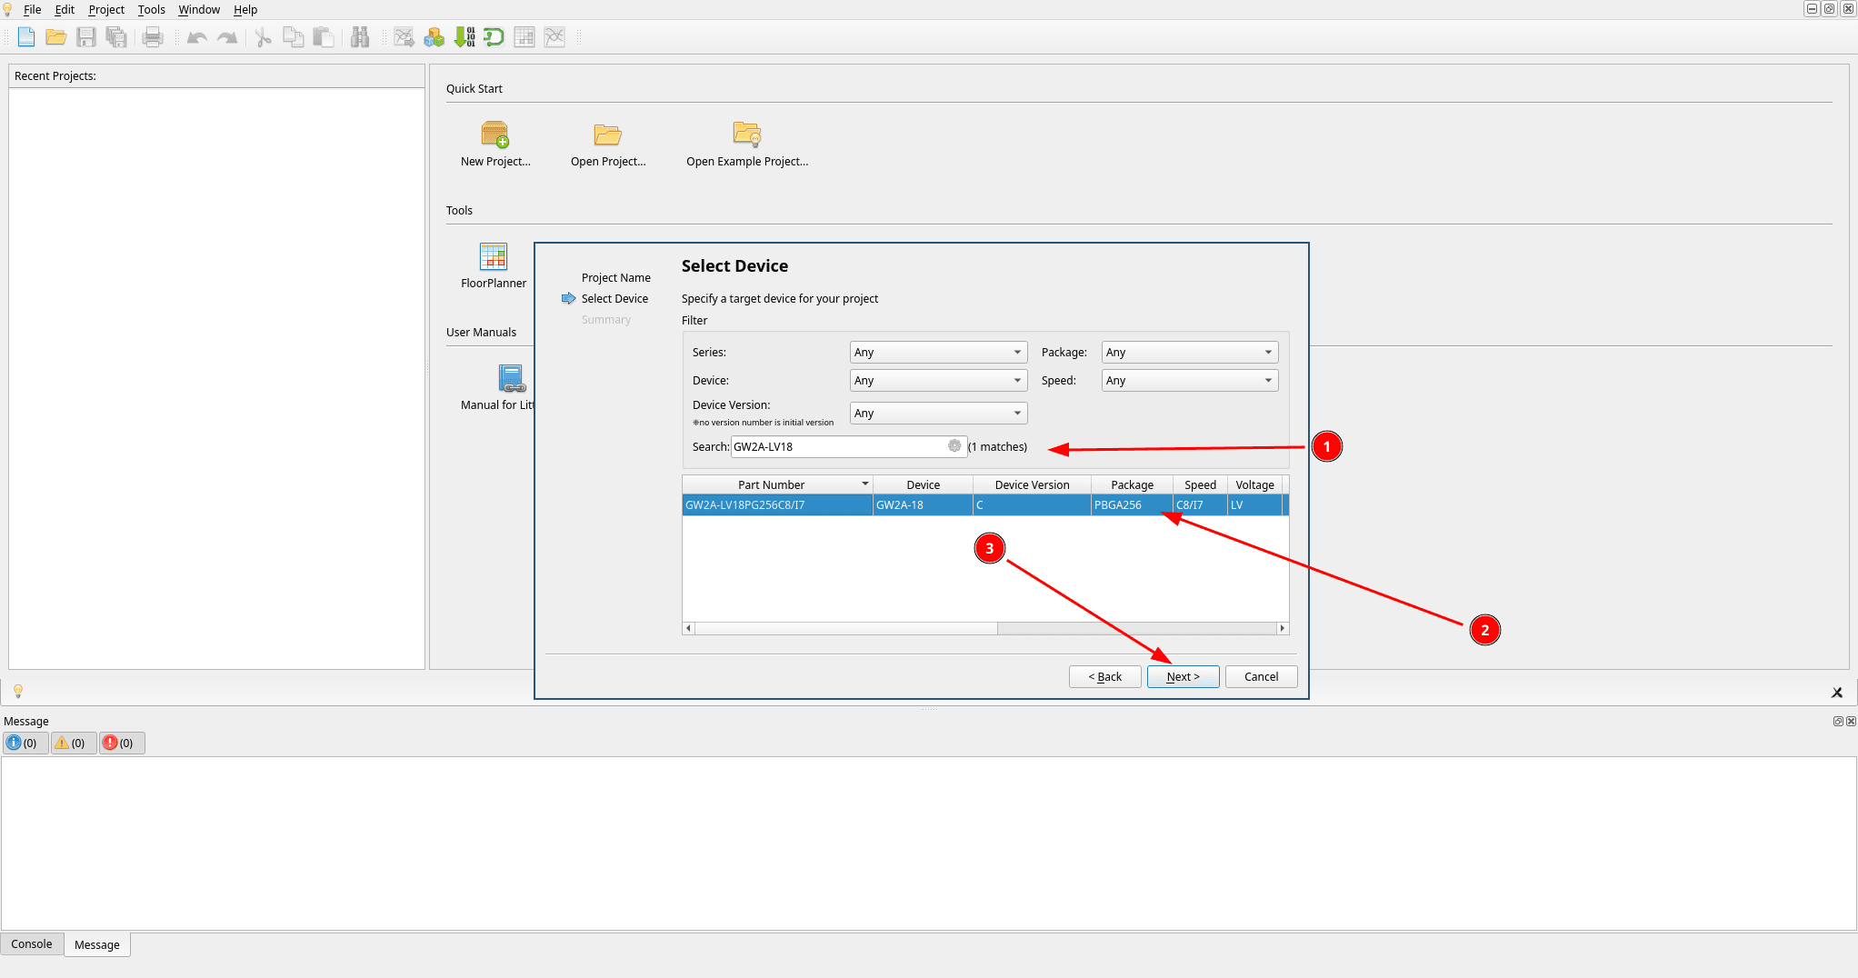Open the IP Core Generator cubes icon
The height and width of the screenshot is (978, 1858).
(435, 37)
